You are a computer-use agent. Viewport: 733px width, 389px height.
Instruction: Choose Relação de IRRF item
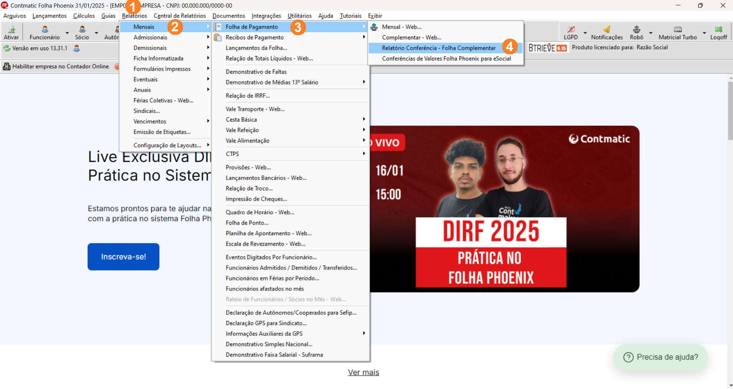(291, 96)
